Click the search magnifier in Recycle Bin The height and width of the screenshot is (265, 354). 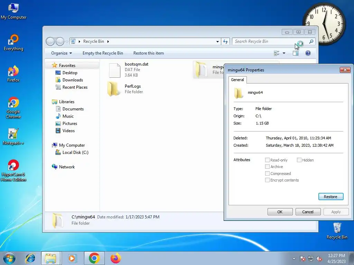(311, 41)
